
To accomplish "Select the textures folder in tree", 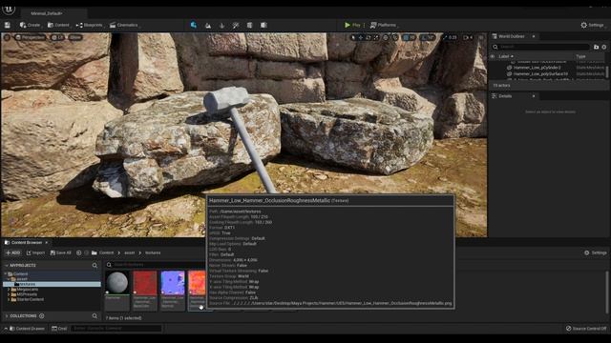I will pyautogui.click(x=52, y=284).
